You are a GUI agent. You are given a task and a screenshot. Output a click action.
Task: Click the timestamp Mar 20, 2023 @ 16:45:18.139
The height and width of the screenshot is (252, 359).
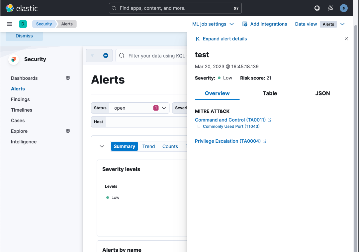[227, 67]
